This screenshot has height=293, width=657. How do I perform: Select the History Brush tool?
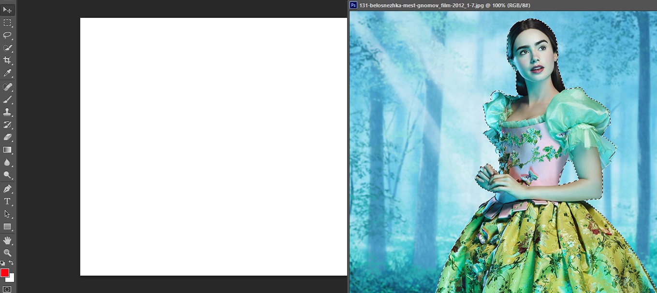pos(7,125)
